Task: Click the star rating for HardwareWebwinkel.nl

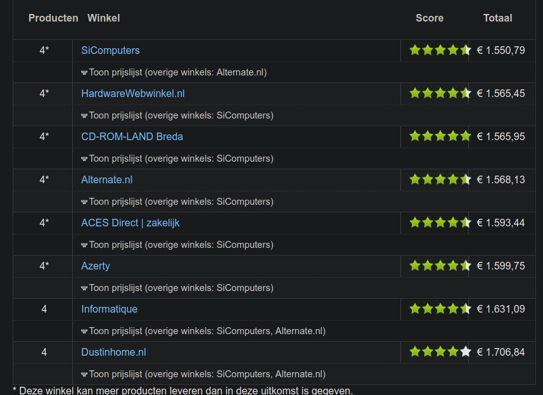Action: pyautogui.click(x=440, y=93)
